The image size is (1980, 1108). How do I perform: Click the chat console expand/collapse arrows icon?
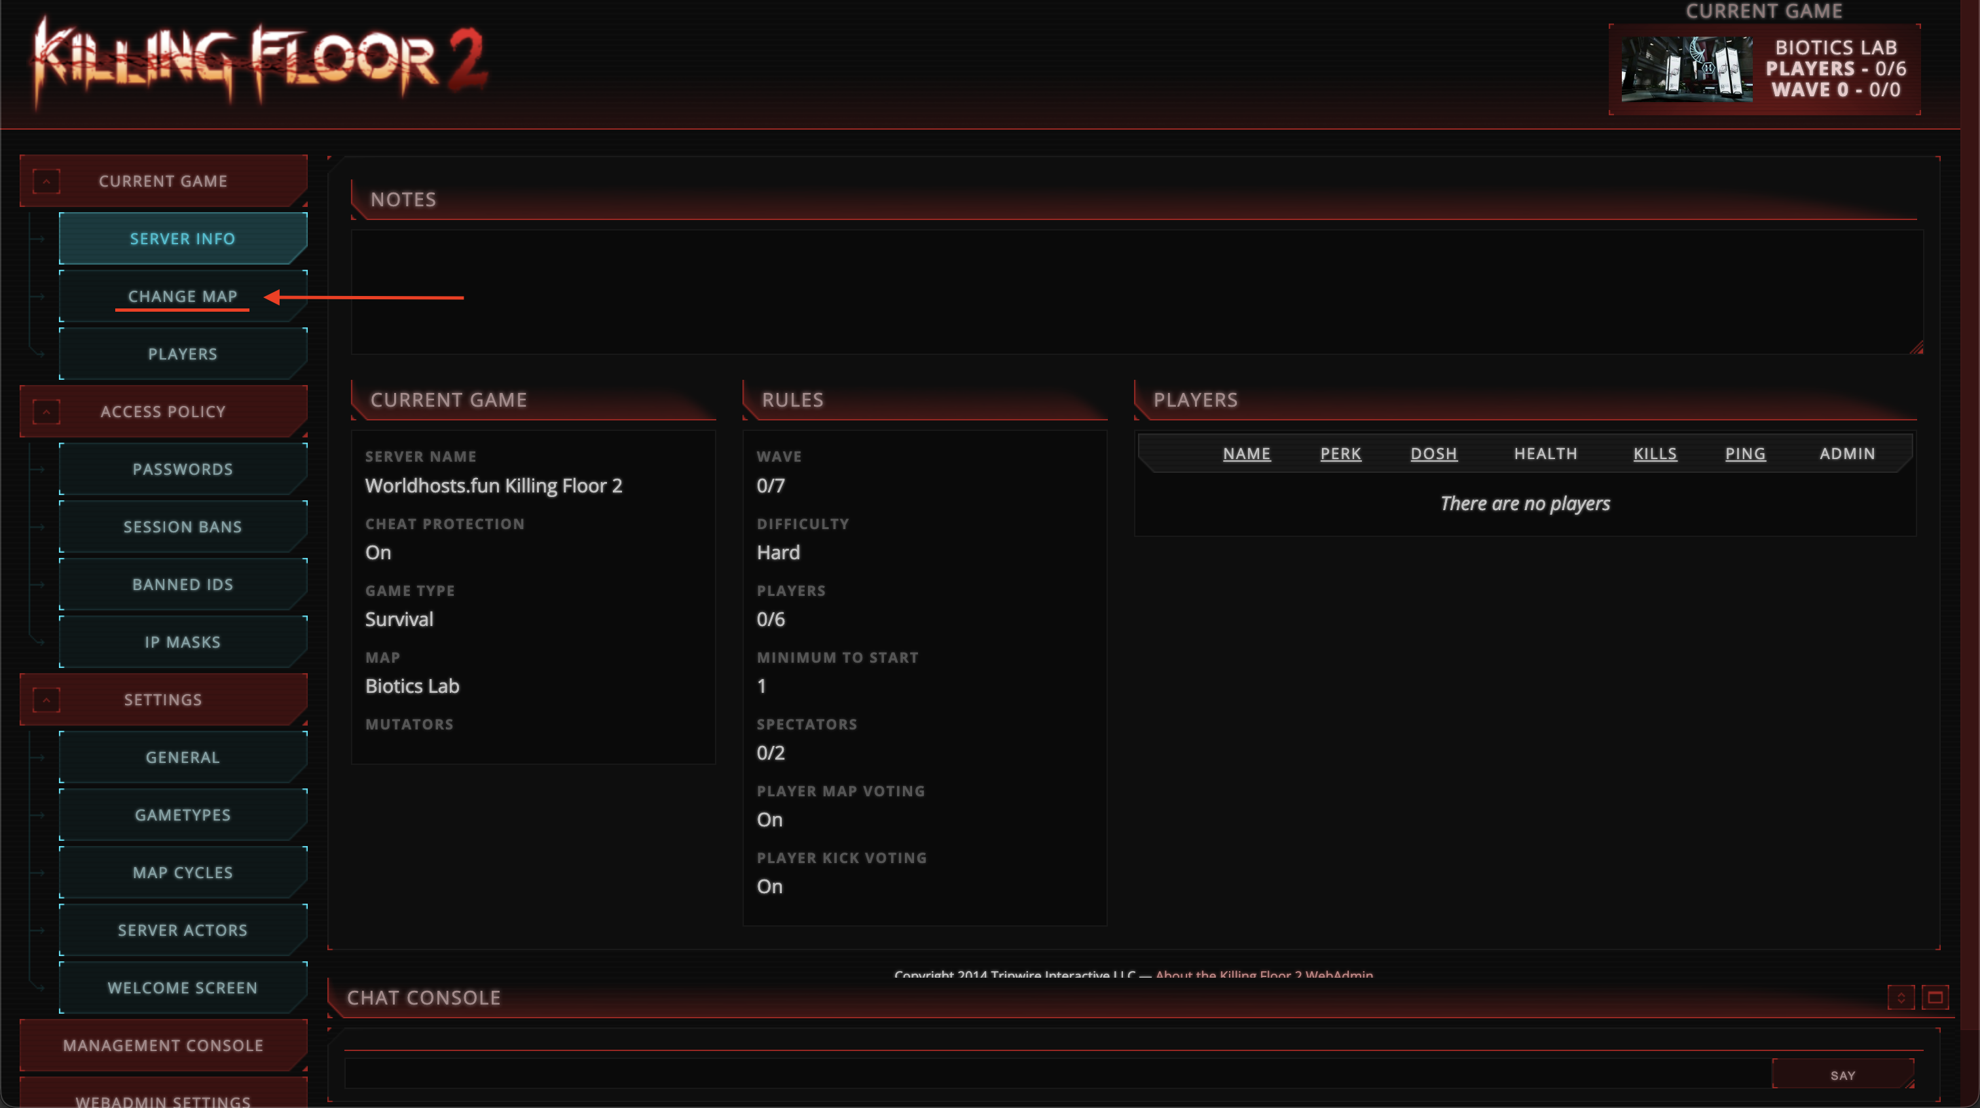(1901, 998)
